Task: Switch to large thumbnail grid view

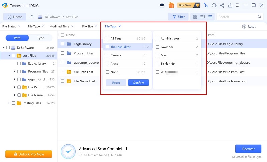Action: point(195,17)
